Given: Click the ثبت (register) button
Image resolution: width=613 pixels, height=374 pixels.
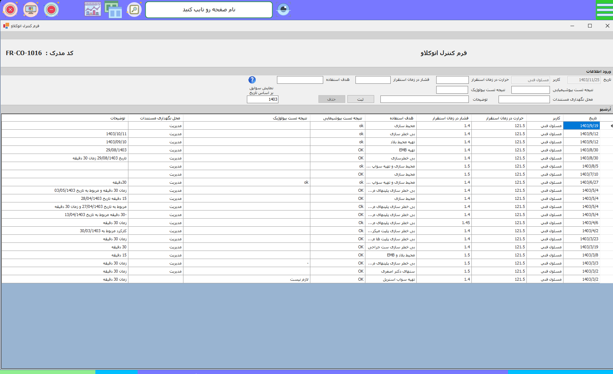Looking at the screenshot, I should (x=361, y=99).
